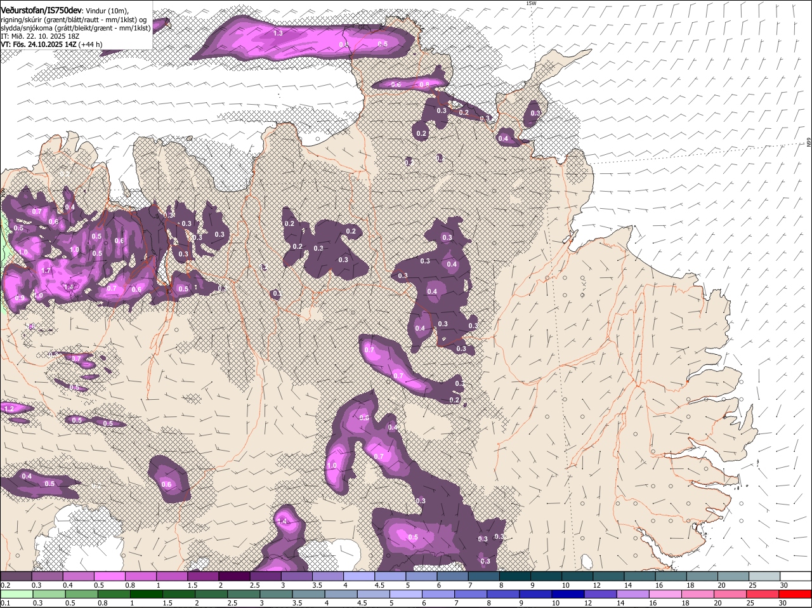Select the 1.7 precipitation value label
812x608 pixels.
pos(46,271)
